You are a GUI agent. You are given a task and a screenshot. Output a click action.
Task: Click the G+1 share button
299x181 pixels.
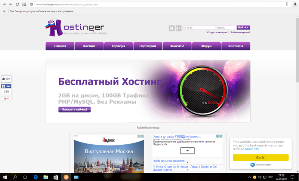[6, 99]
